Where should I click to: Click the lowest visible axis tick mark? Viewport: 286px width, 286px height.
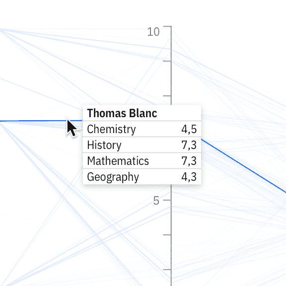coord(167,270)
